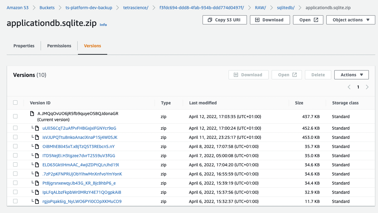Tick checkbox for version OIBMhEBll4SxT.xBjTzQST3REbcnS.nY
Viewport: 378px width, 213px height.
coord(15,146)
